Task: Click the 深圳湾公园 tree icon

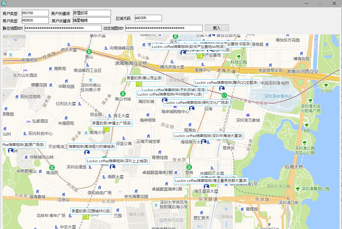Action: [x=305, y=143]
